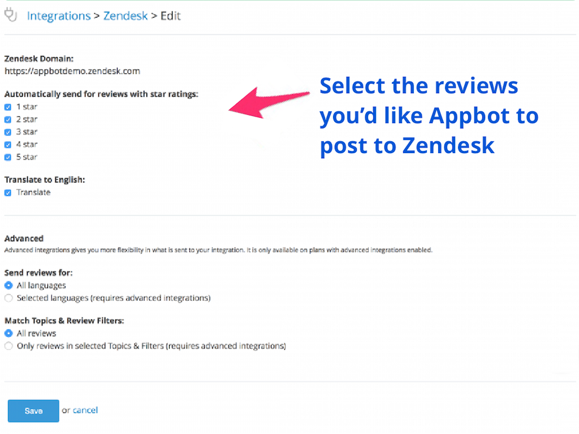This screenshot has height=434, width=579.
Task: Click the plug icon beside Integrations
Action: [10, 14]
